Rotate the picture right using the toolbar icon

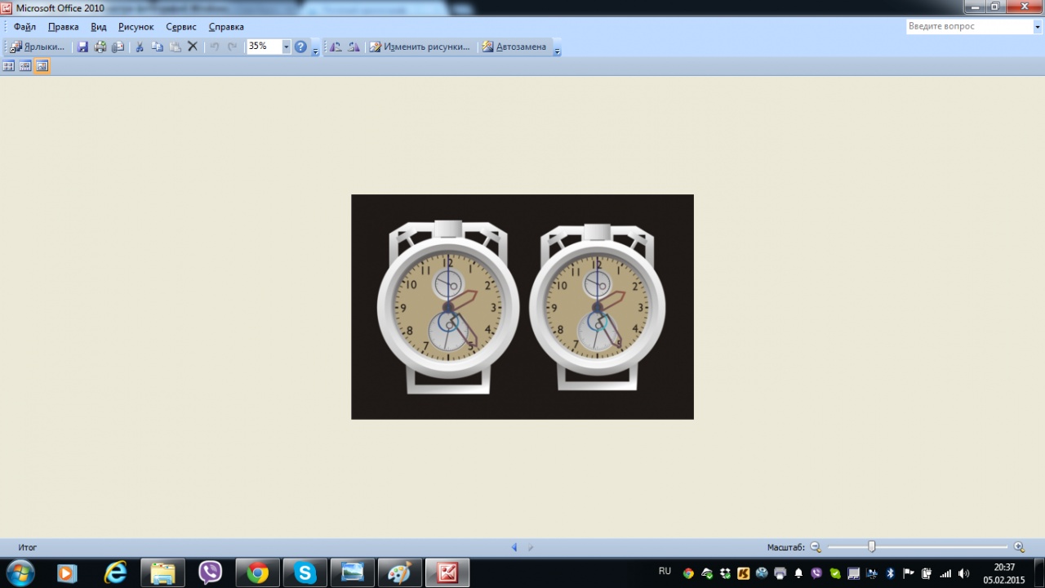point(354,47)
